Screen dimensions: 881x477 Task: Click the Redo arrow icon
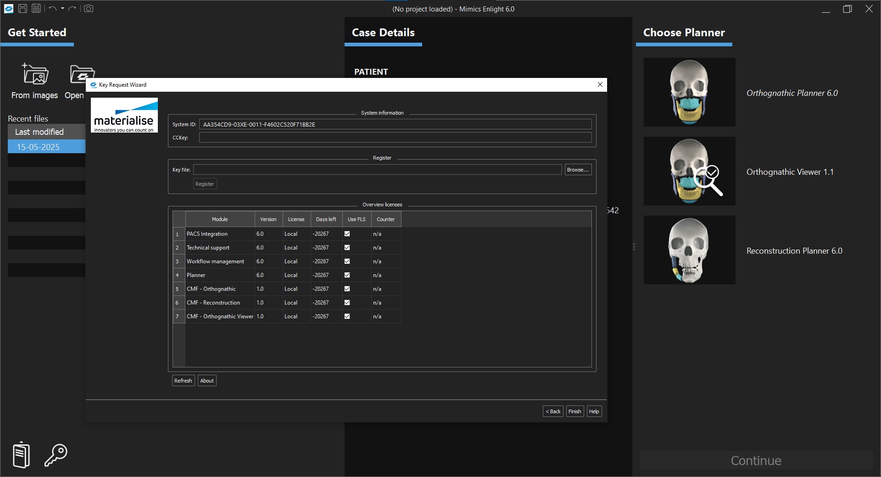point(72,8)
